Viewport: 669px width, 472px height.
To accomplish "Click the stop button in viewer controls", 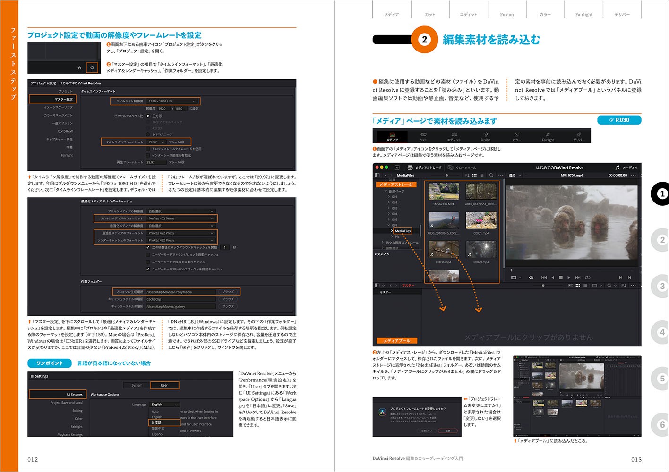I will (x=561, y=278).
